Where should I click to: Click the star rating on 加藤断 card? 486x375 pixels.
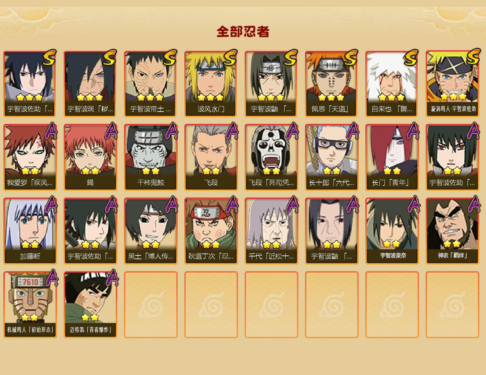[30, 244]
